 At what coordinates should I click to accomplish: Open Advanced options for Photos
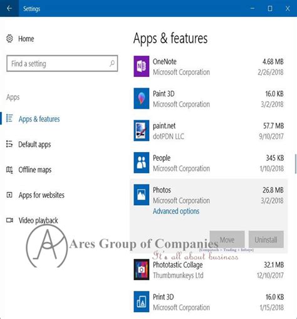176,211
